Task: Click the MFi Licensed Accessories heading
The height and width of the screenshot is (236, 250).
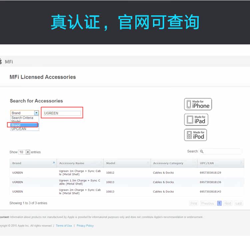Action: point(43,77)
